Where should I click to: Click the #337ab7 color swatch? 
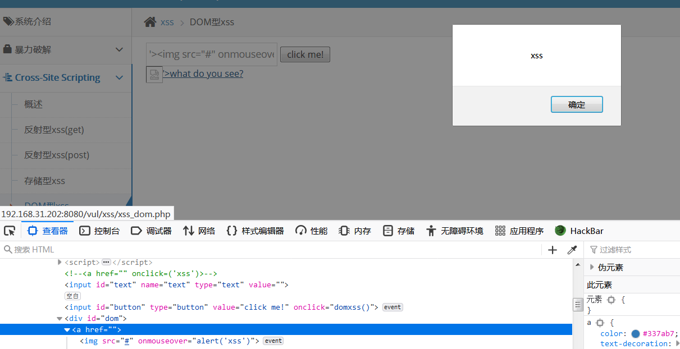[x=636, y=334]
